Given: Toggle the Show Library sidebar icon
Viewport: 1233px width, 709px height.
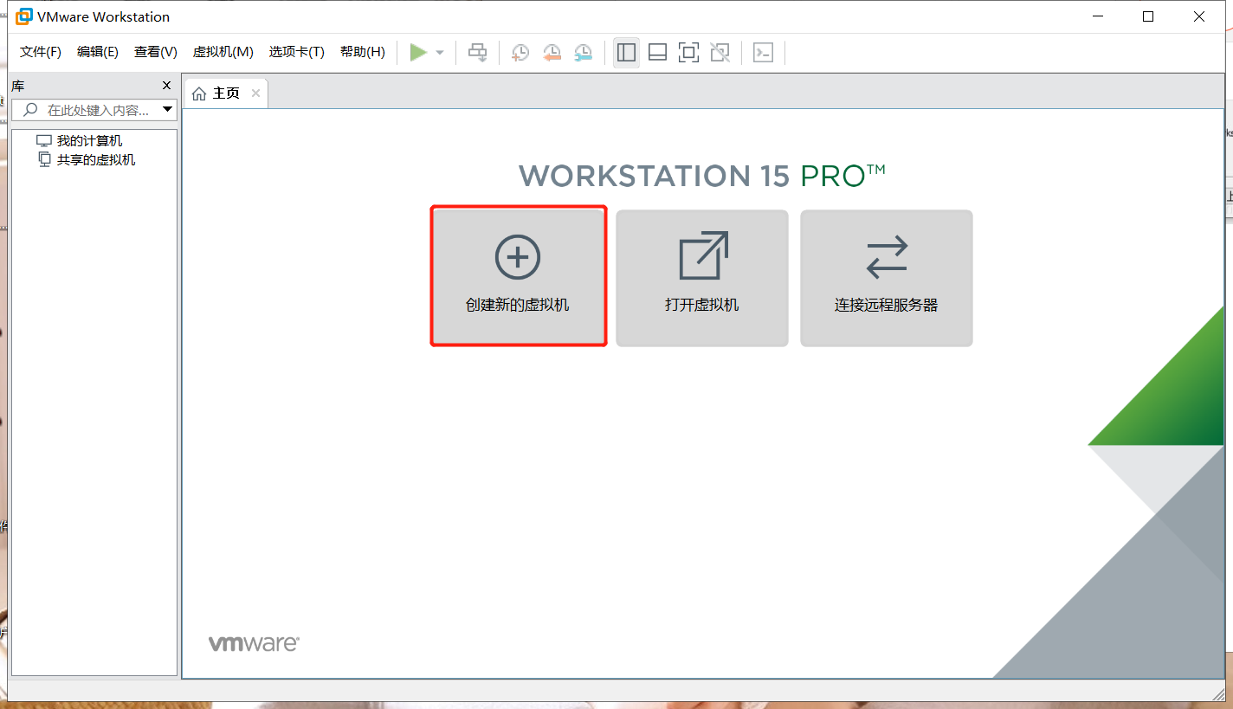Looking at the screenshot, I should click(626, 53).
